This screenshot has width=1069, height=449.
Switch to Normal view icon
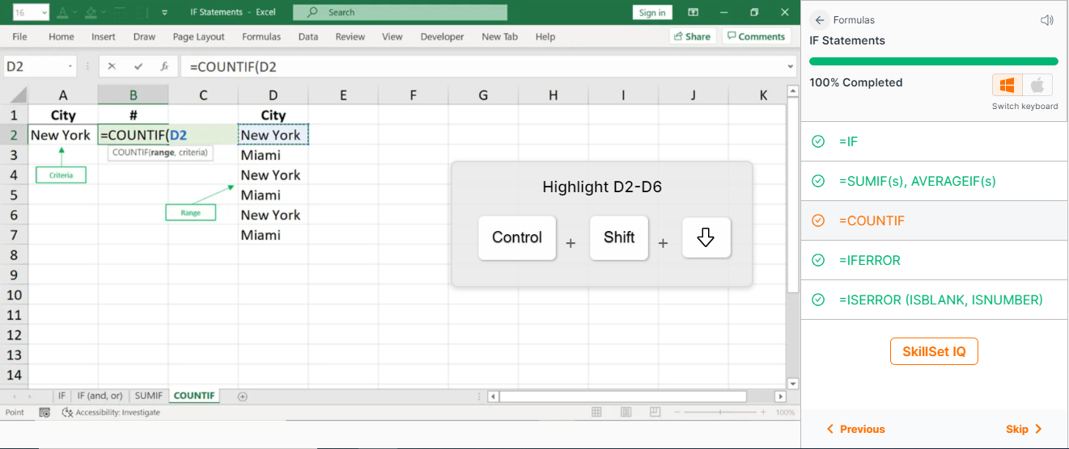click(x=596, y=412)
